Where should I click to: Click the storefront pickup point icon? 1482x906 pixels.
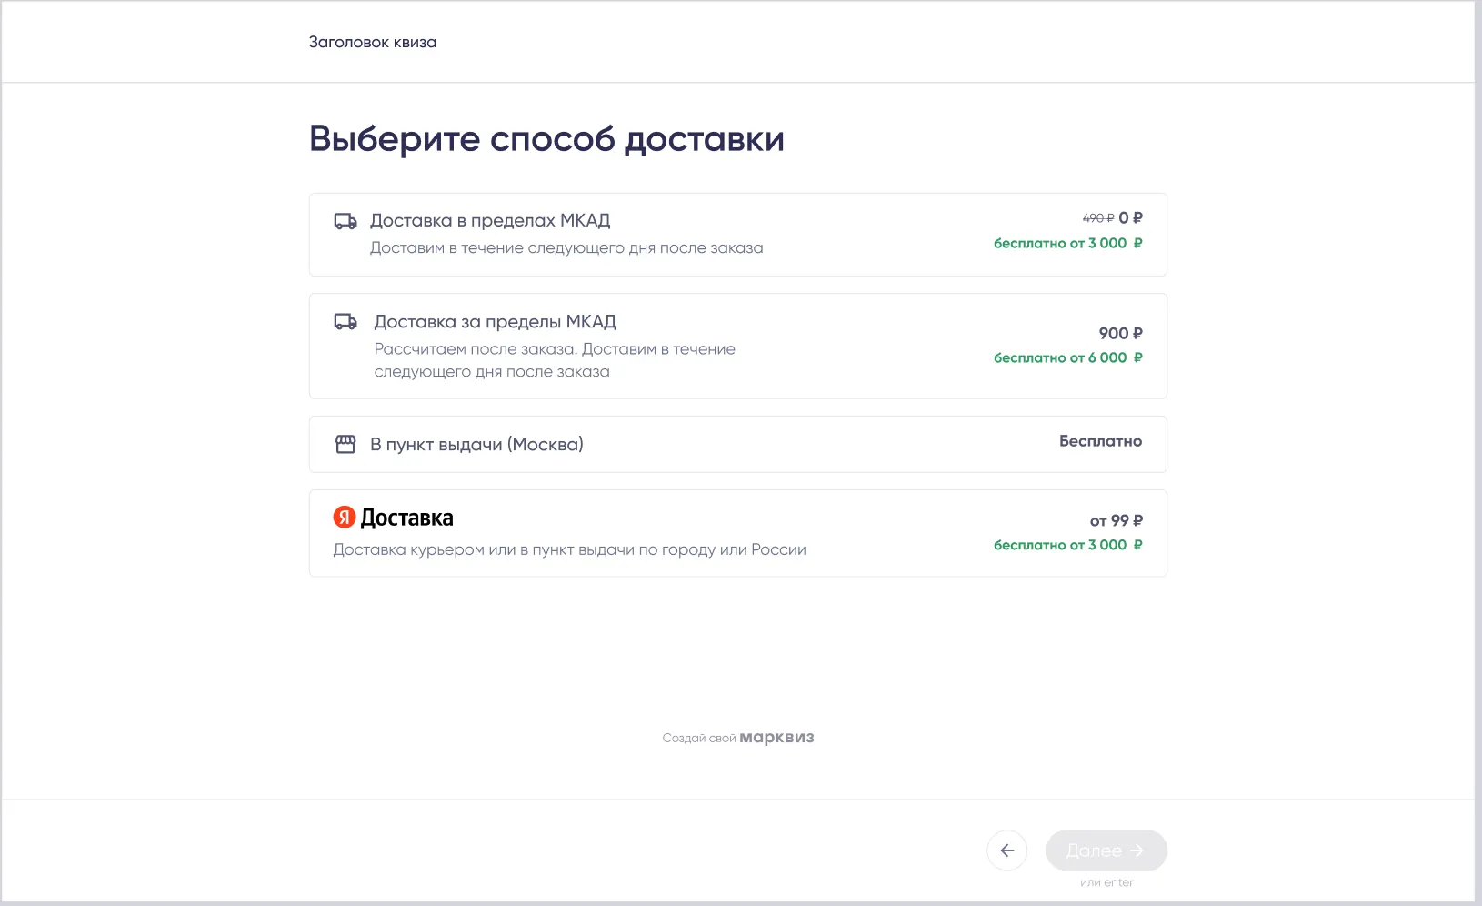click(x=345, y=444)
